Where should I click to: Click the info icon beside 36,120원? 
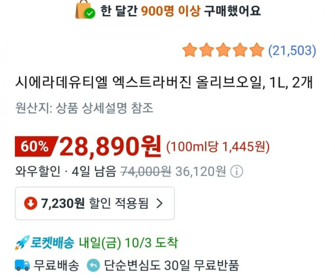pos(237,172)
